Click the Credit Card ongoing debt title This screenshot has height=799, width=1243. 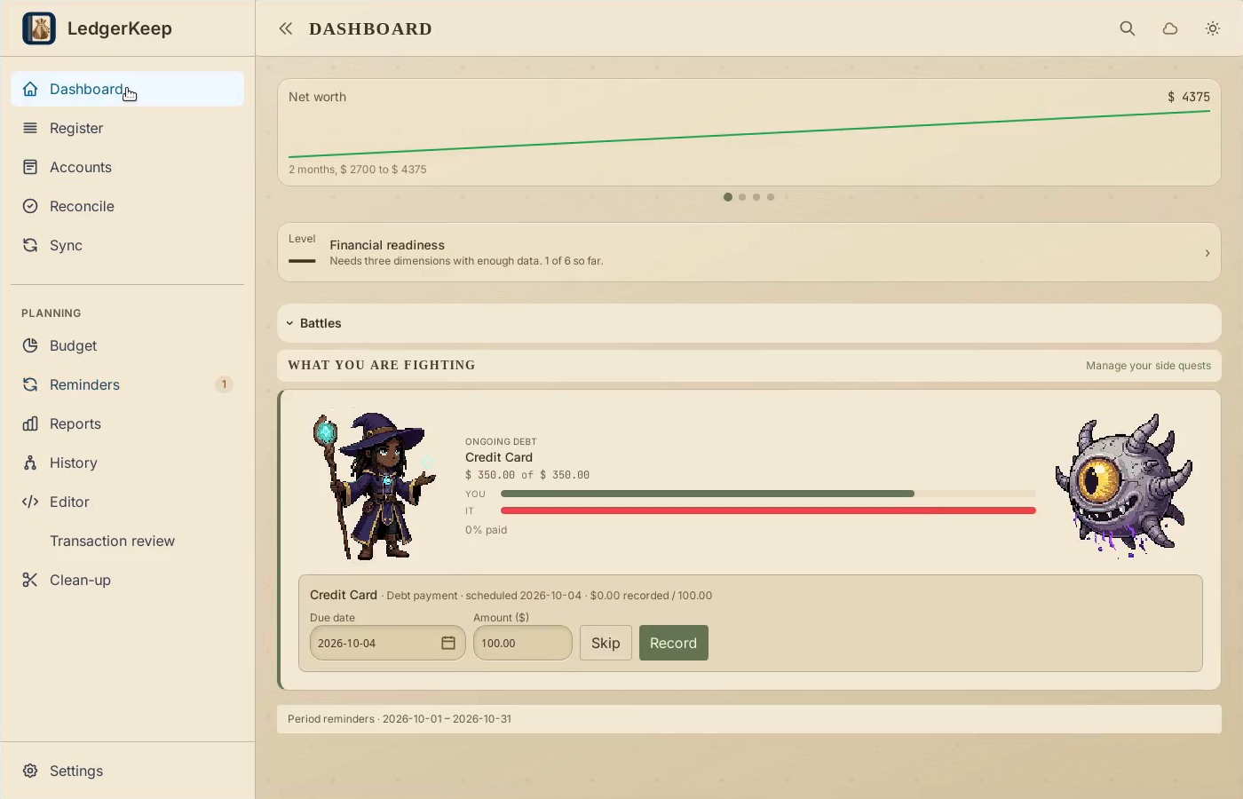click(x=499, y=457)
